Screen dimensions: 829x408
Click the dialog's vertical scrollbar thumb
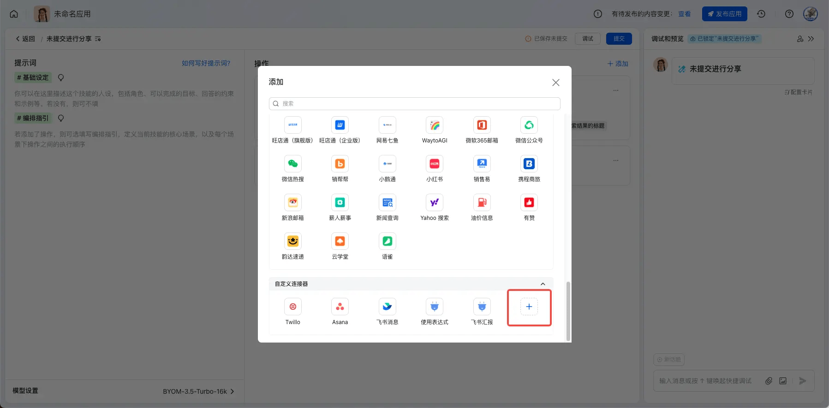pyautogui.click(x=568, y=311)
